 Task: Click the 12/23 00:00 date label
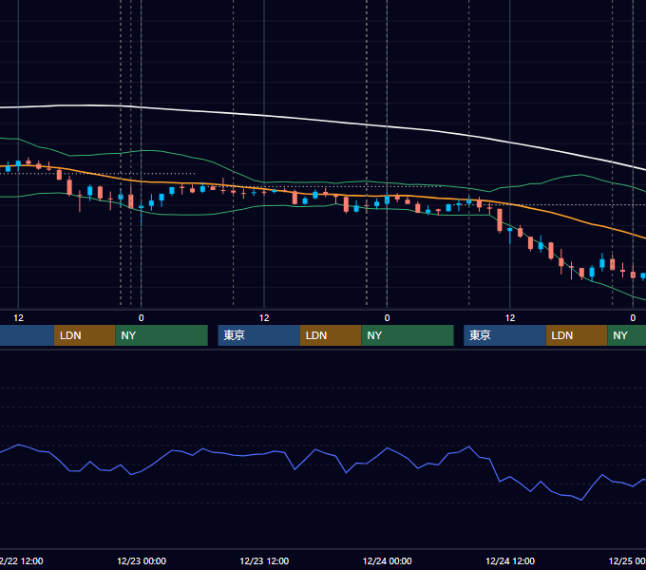click(x=142, y=560)
